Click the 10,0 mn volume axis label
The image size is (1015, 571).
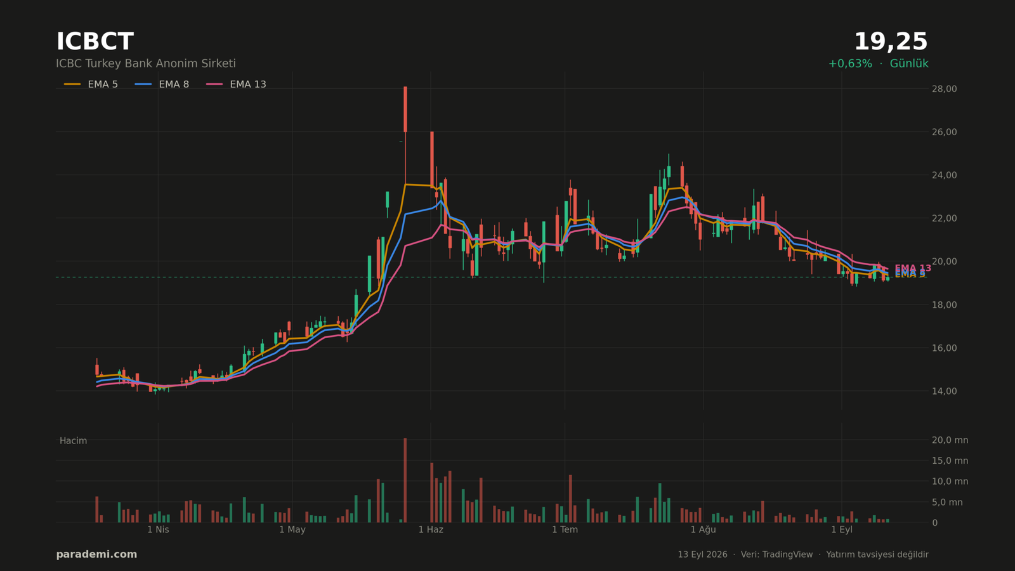(950, 482)
